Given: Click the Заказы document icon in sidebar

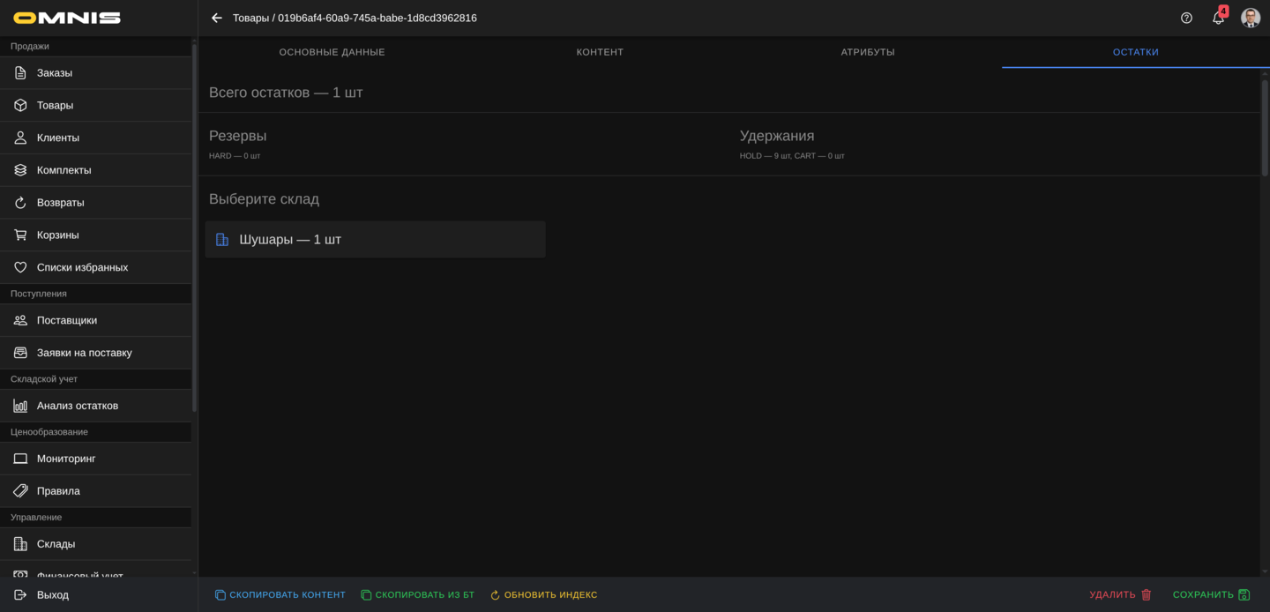Looking at the screenshot, I should point(20,73).
